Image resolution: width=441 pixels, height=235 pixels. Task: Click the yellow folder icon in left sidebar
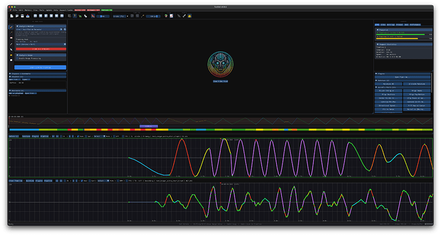12,55
